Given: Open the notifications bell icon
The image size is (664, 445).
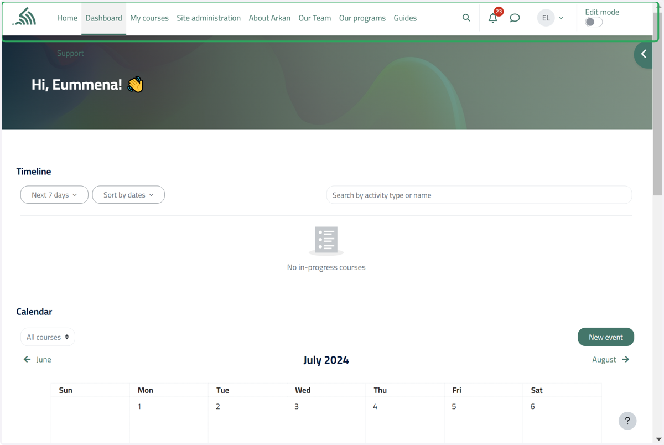Looking at the screenshot, I should coord(493,18).
